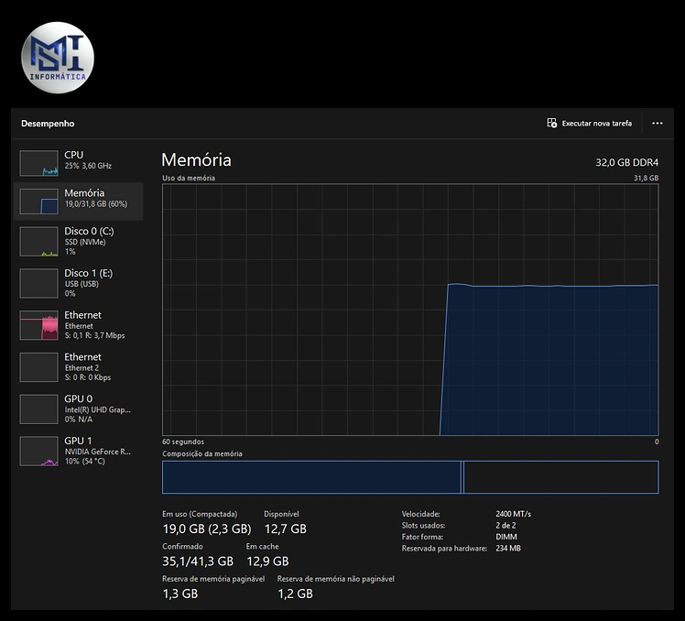
Task: Open the first Ethernet adapter view
Action: tap(79, 325)
